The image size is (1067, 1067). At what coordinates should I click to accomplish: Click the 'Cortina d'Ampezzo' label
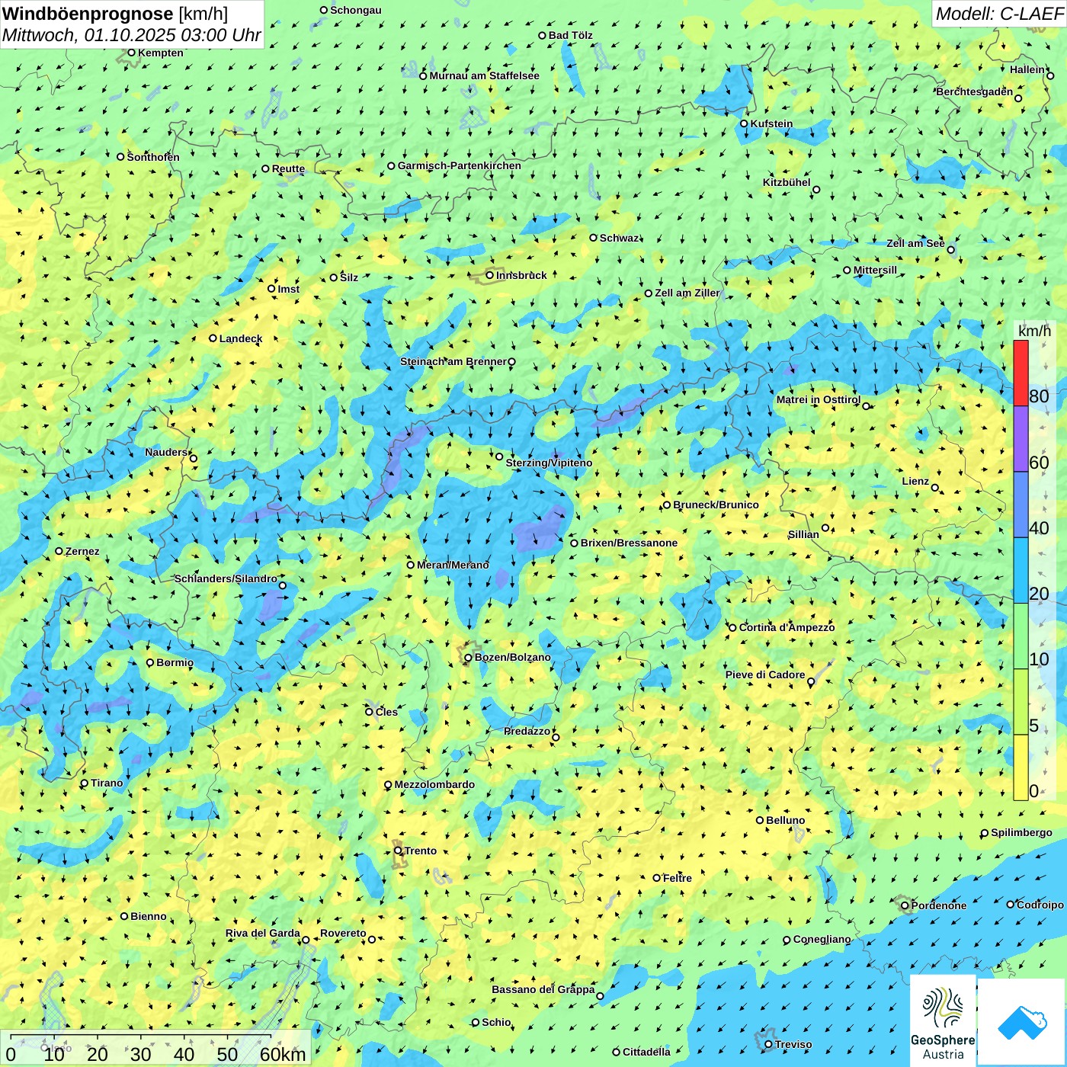click(x=787, y=627)
